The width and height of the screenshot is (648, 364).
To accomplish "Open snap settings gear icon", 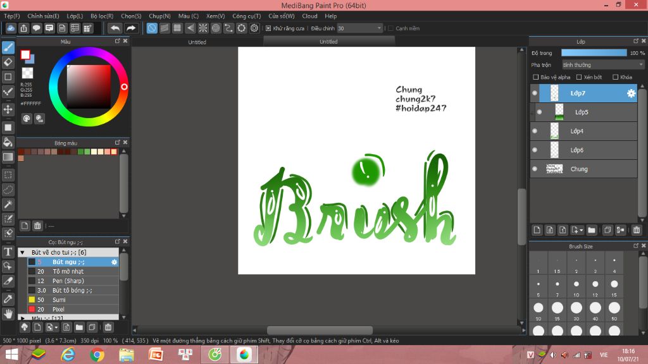I will point(254,28).
